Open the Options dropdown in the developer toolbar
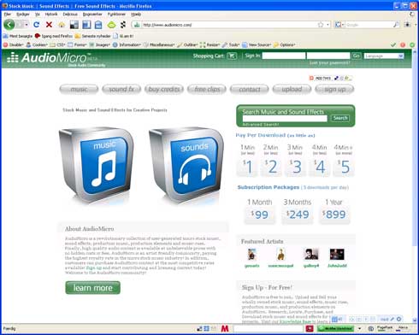Image resolution: width=419 pixels, height=335 pixels. (284, 44)
